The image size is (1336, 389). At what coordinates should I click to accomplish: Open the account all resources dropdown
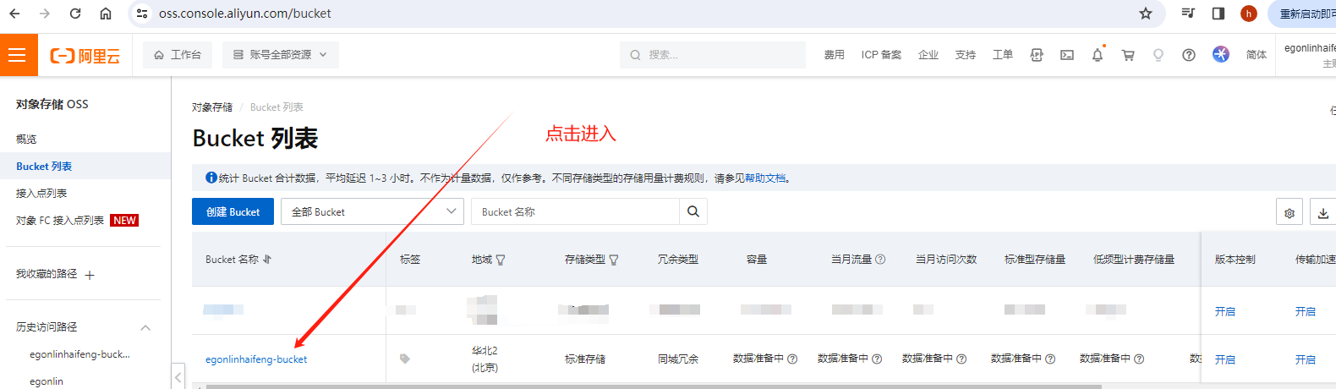point(281,55)
